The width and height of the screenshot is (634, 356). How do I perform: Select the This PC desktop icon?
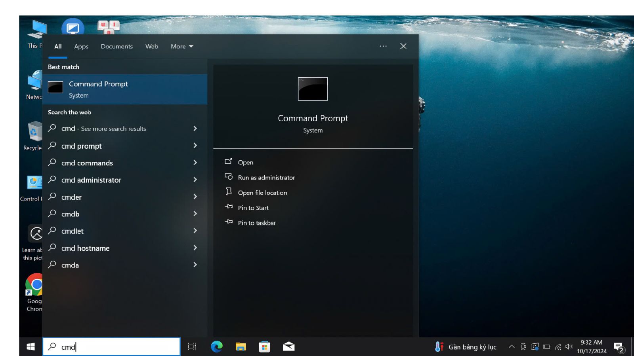[x=36, y=34]
